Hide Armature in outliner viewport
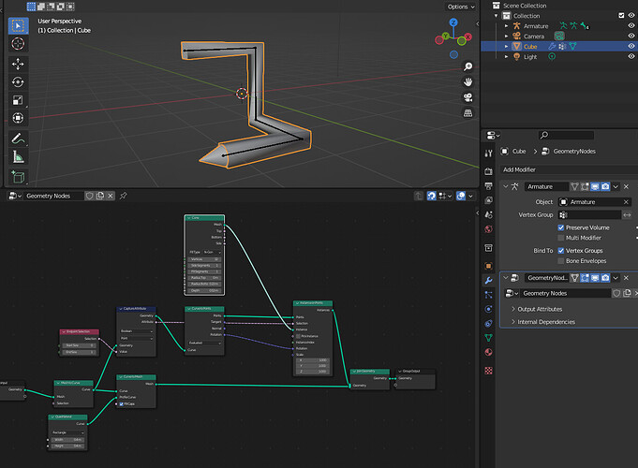 [x=631, y=25]
